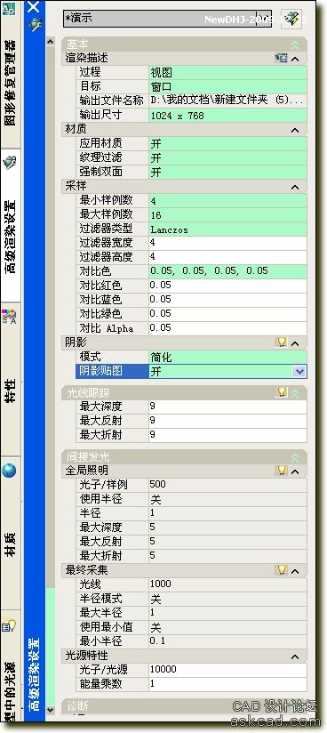This screenshot has height=733, width=327.
Task: Switch to the 模型中的光源 side tab
Action: point(11,666)
